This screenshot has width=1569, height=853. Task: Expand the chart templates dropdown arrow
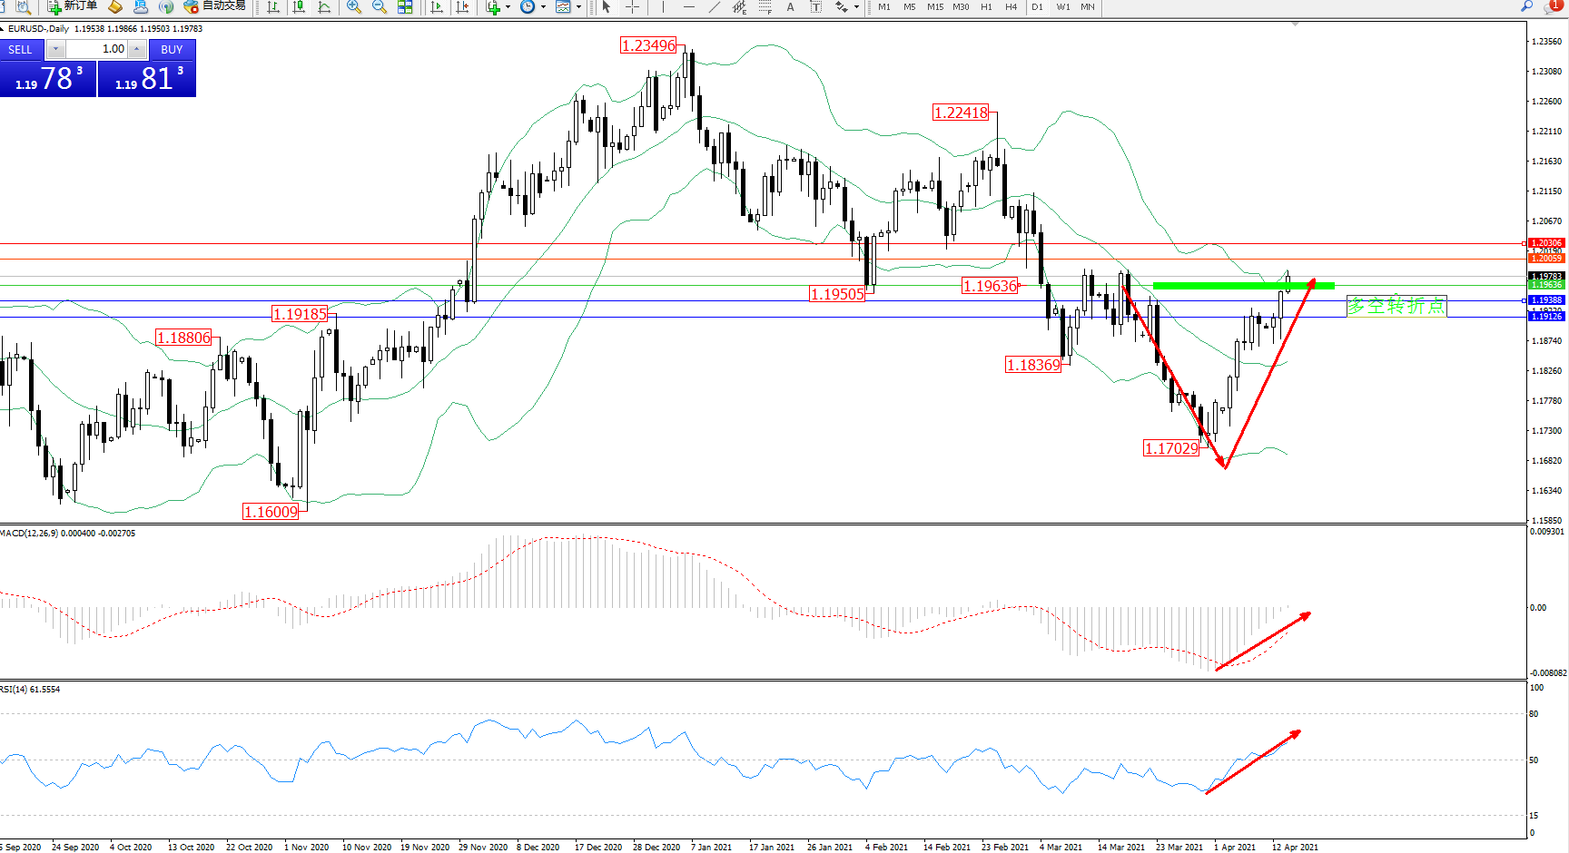coord(578,7)
